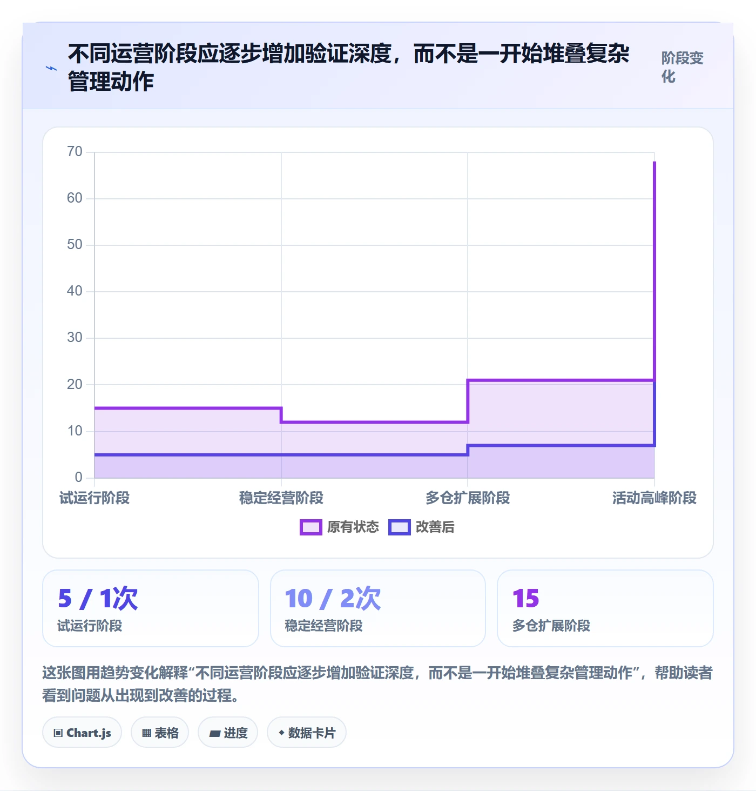The height and width of the screenshot is (791, 756).
Task: Click the 70 y-axis tick value
Action: coord(75,152)
